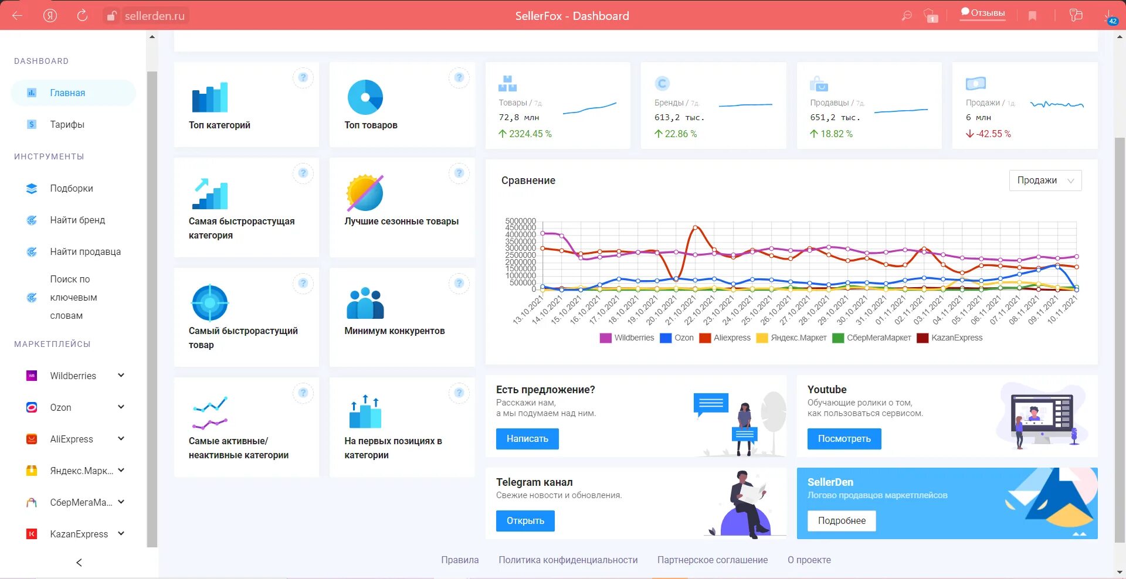Click the sellerden.ru address field

coord(154,16)
